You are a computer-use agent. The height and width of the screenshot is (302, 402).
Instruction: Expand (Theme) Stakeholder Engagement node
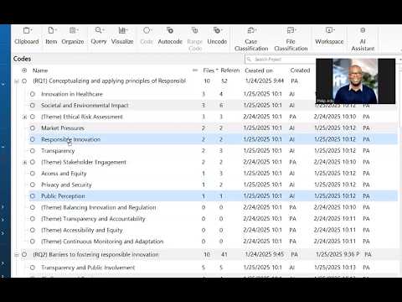click(x=24, y=162)
